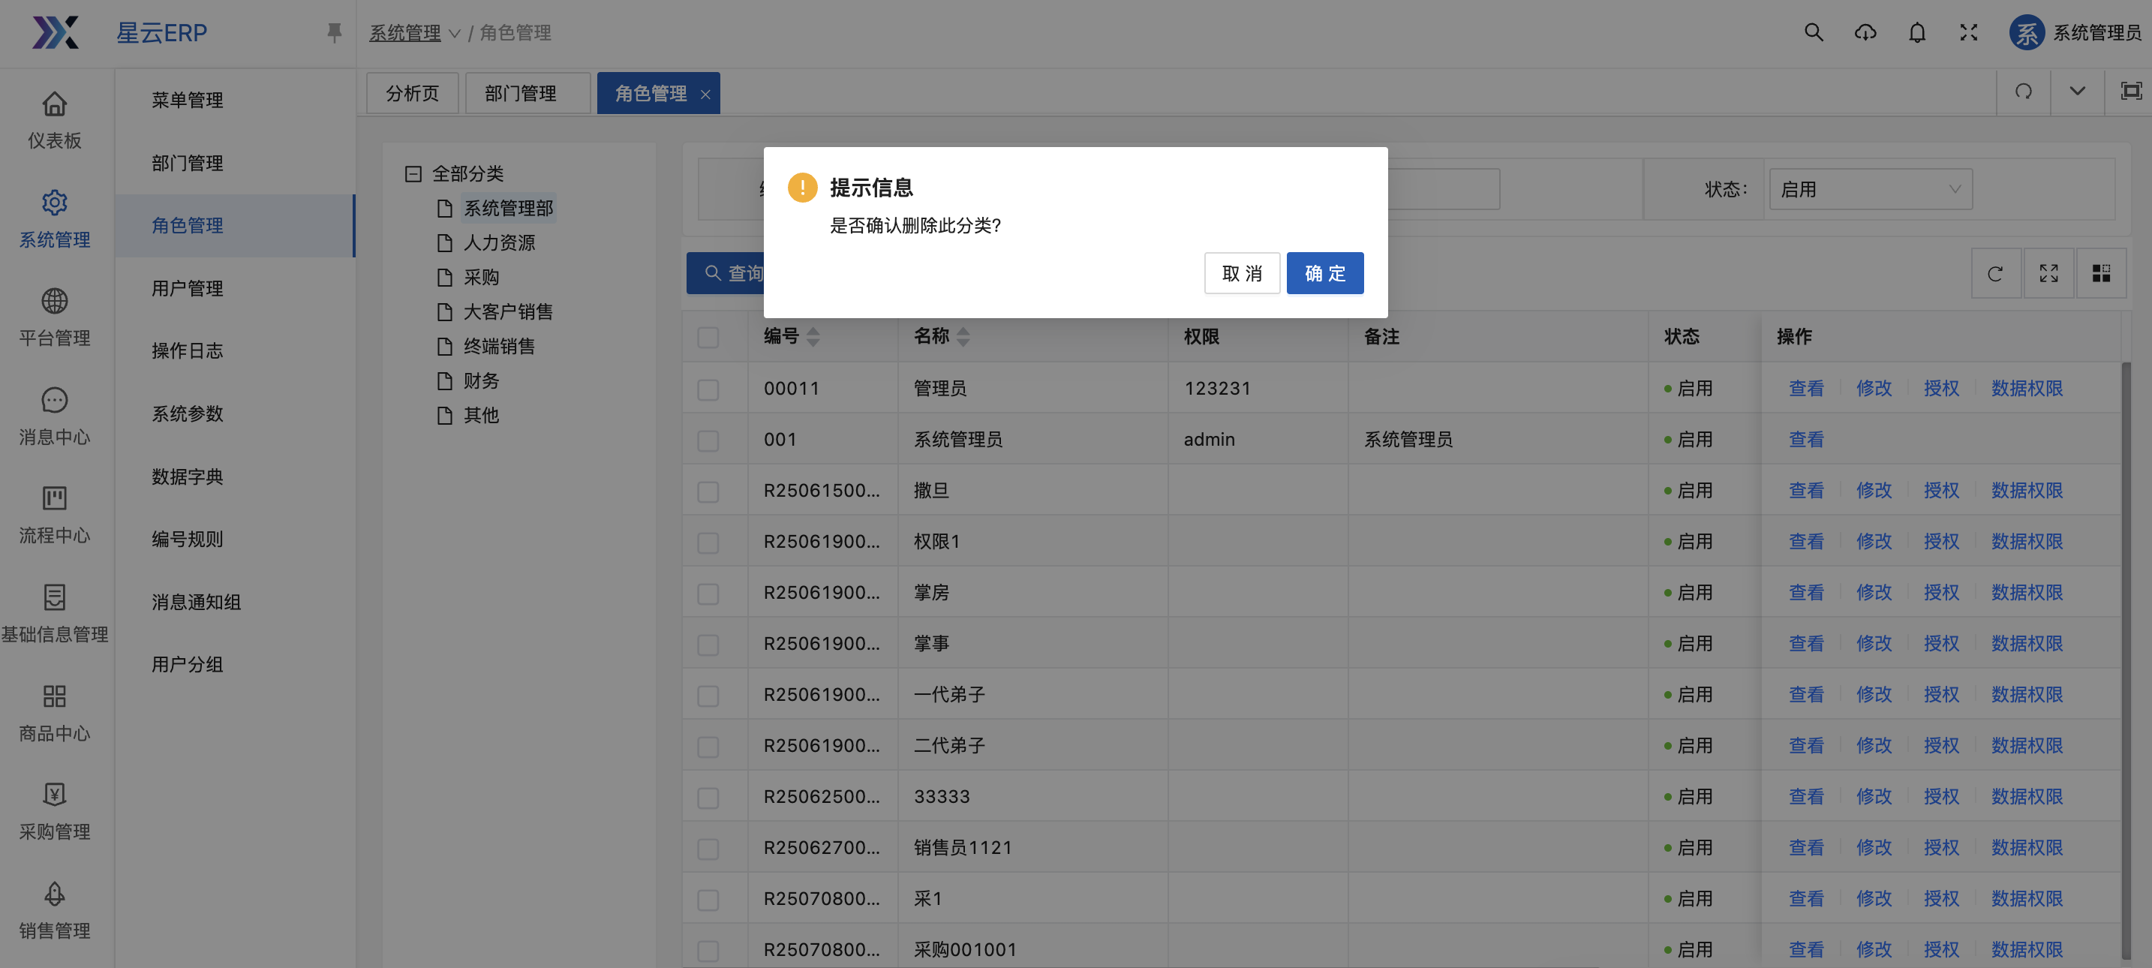The width and height of the screenshot is (2152, 968).
Task: Toggle the select-all header checkbox
Action: (x=708, y=337)
